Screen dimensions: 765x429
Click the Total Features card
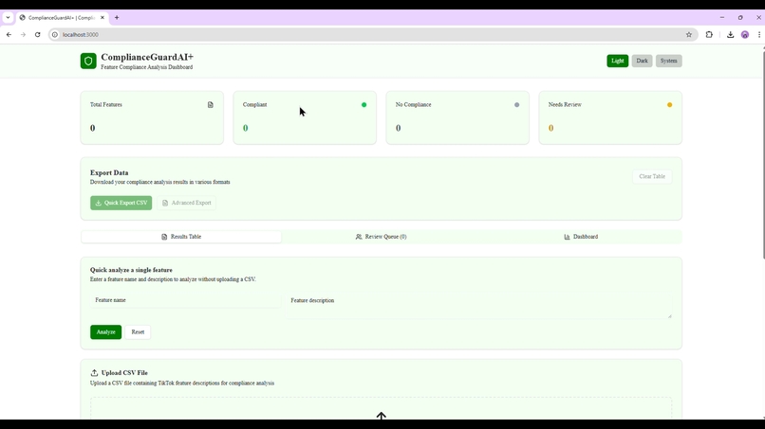[152, 117]
